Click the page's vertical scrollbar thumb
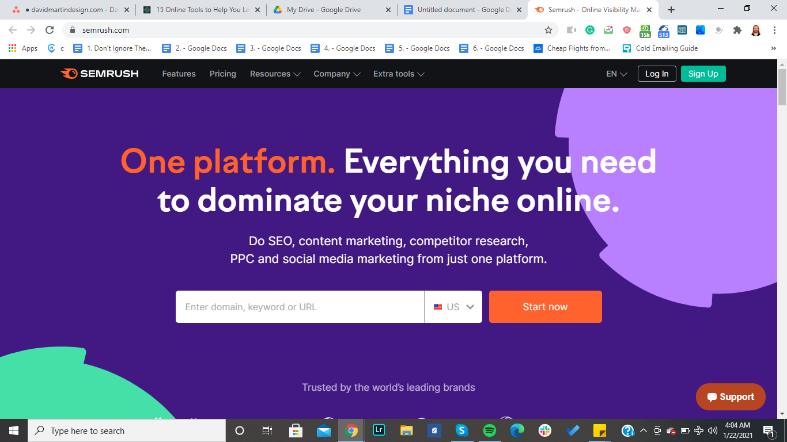The height and width of the screenshot is (442, 787). [782, 86]
